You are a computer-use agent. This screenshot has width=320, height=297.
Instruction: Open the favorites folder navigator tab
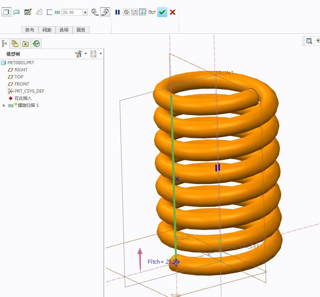pos(26,44)
